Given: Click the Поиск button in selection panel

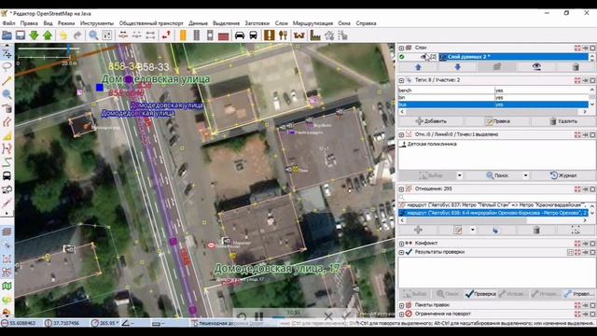Looking at the screenshot, I should [x=497, y=175].
